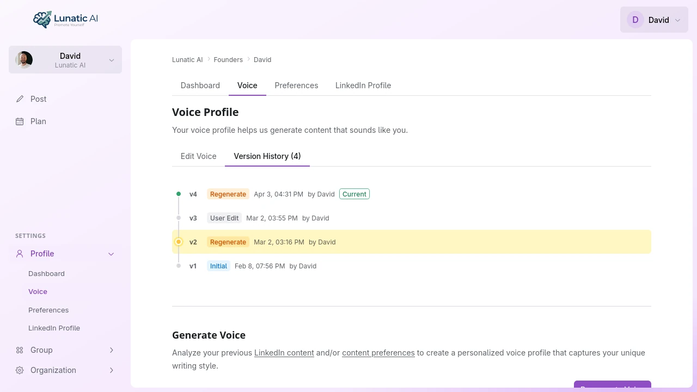Open Preferences under Profile in sidebar

[x=48, y=310]
